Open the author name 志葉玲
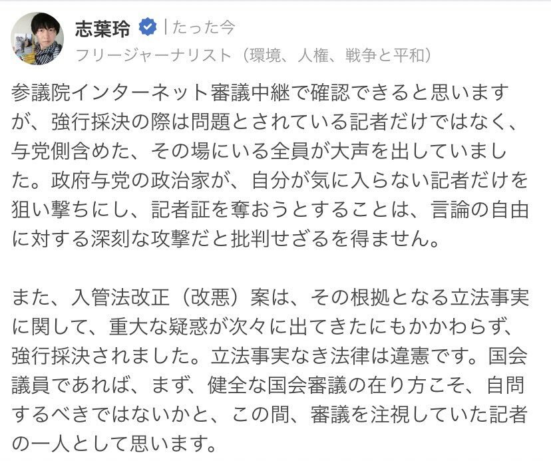551x461 pixels. click(102, 28)
